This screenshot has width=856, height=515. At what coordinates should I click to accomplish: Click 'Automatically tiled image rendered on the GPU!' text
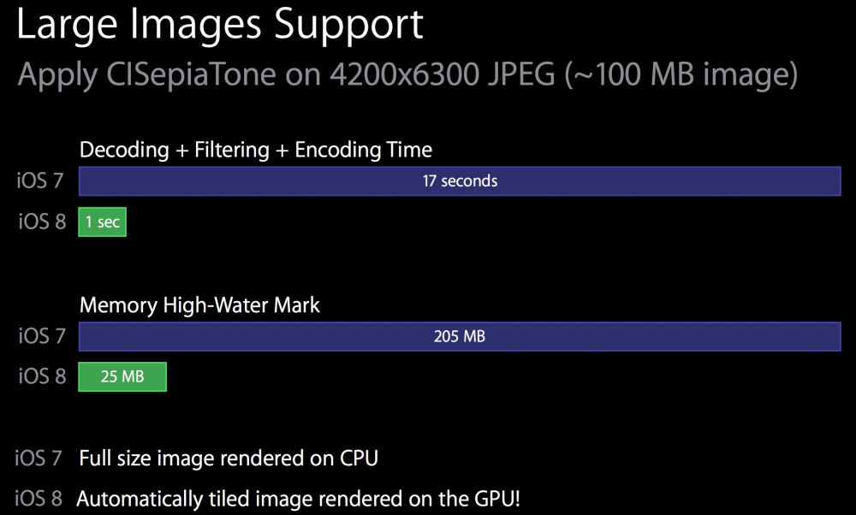(298, 499)
